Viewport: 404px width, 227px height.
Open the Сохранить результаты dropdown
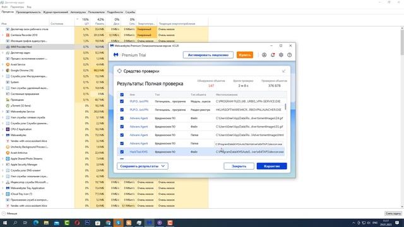[x=143, y=166]
